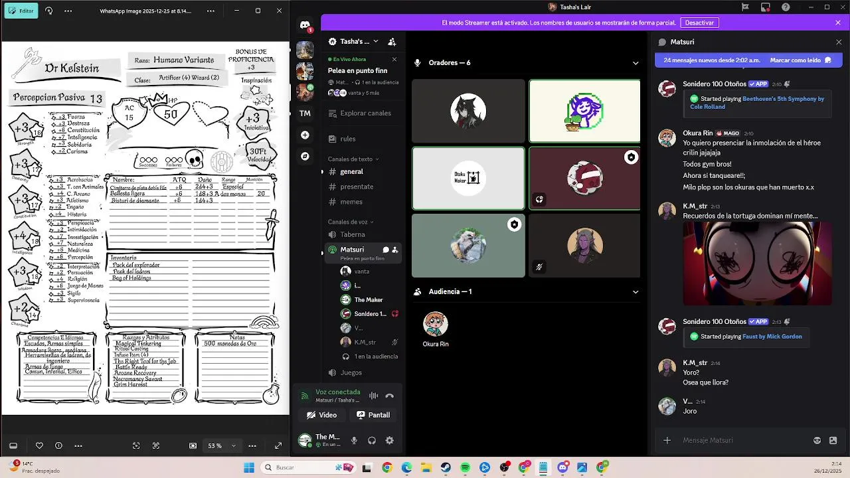Click the taskbar Buscar search box

pos(307,467)
